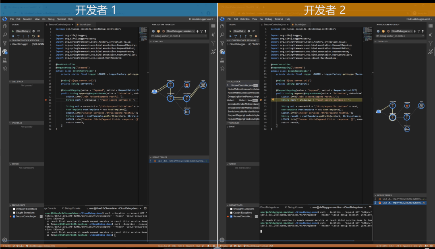Open topology graph icon on Developer 1 right sidebar
The width and height of the screenshot is (435, 249).
pyautogui.click(x=213, y=52)
